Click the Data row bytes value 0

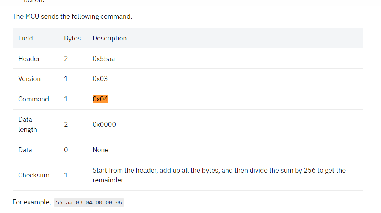point(66,150)
